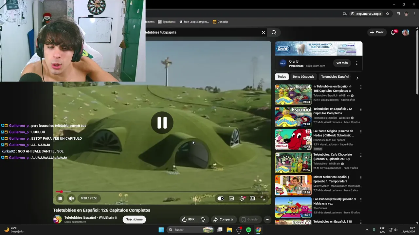Open the Symphonic bookmark

pyautogui.click(x=167, y=22)
